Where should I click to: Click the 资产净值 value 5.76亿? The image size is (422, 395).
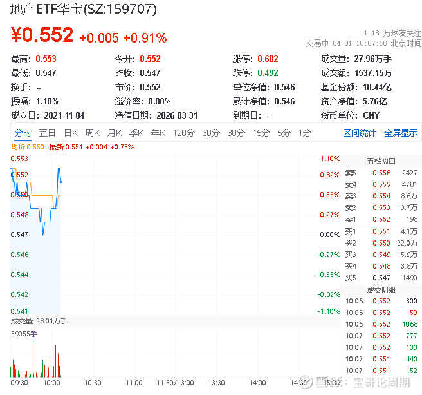point(374,101)
